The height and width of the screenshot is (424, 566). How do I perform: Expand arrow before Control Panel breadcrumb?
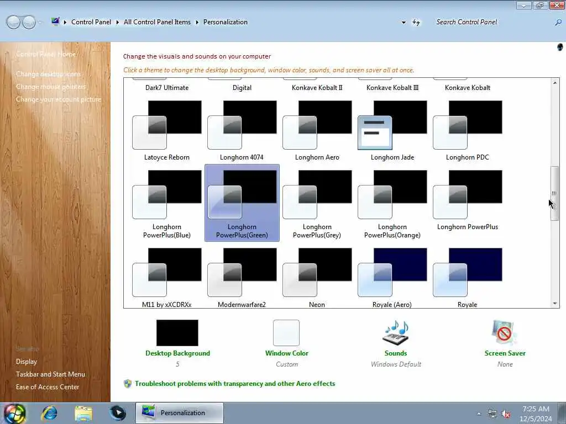pyautogui.click(x=65, y=22)
